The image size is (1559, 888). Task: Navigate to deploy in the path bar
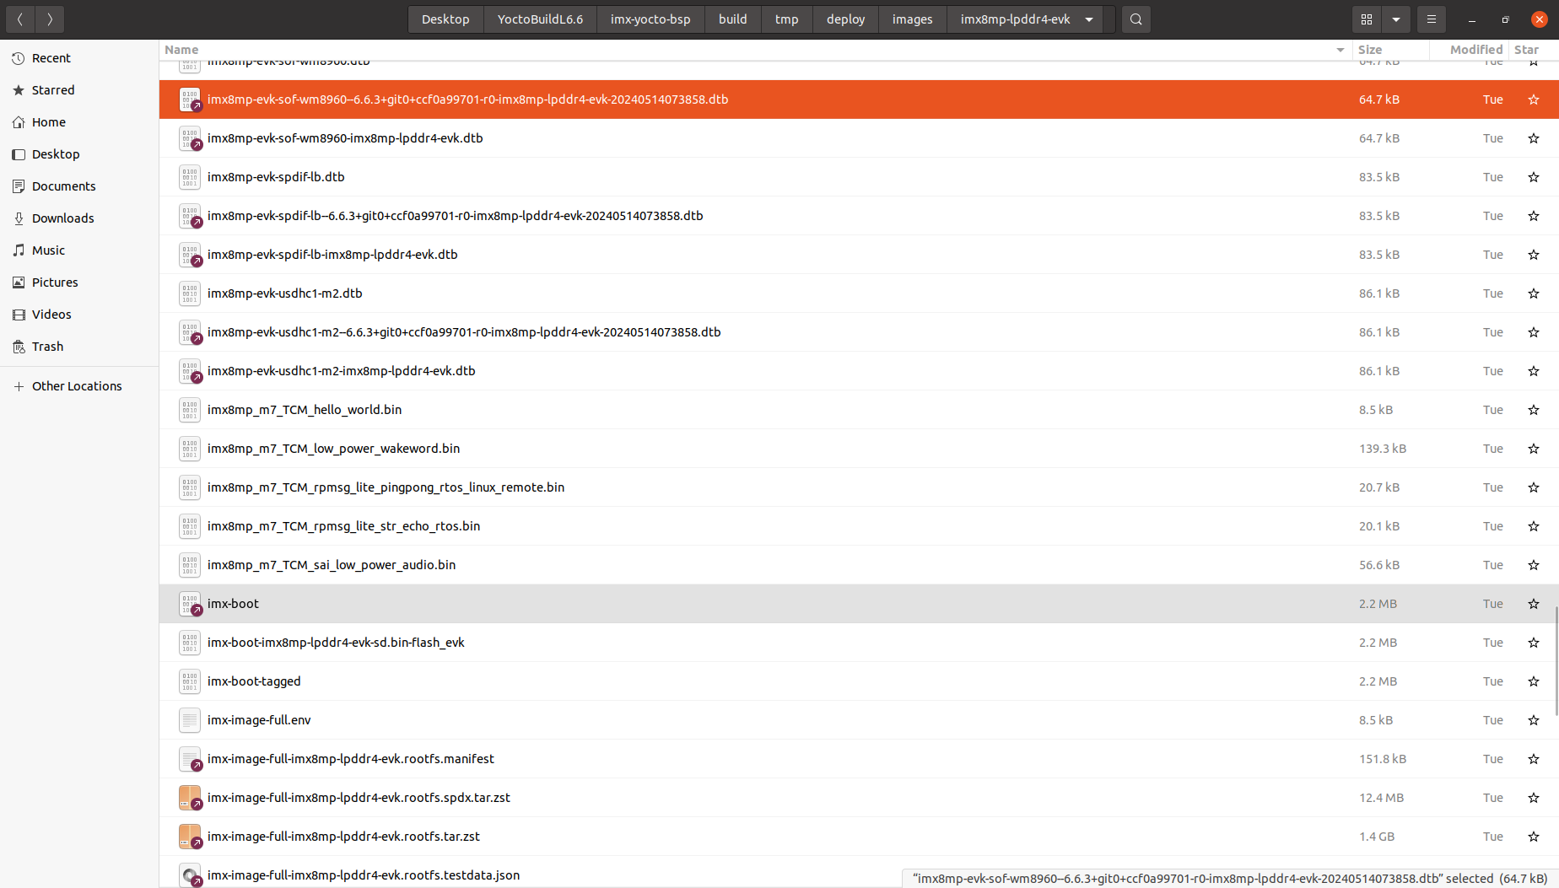point(844,19)
